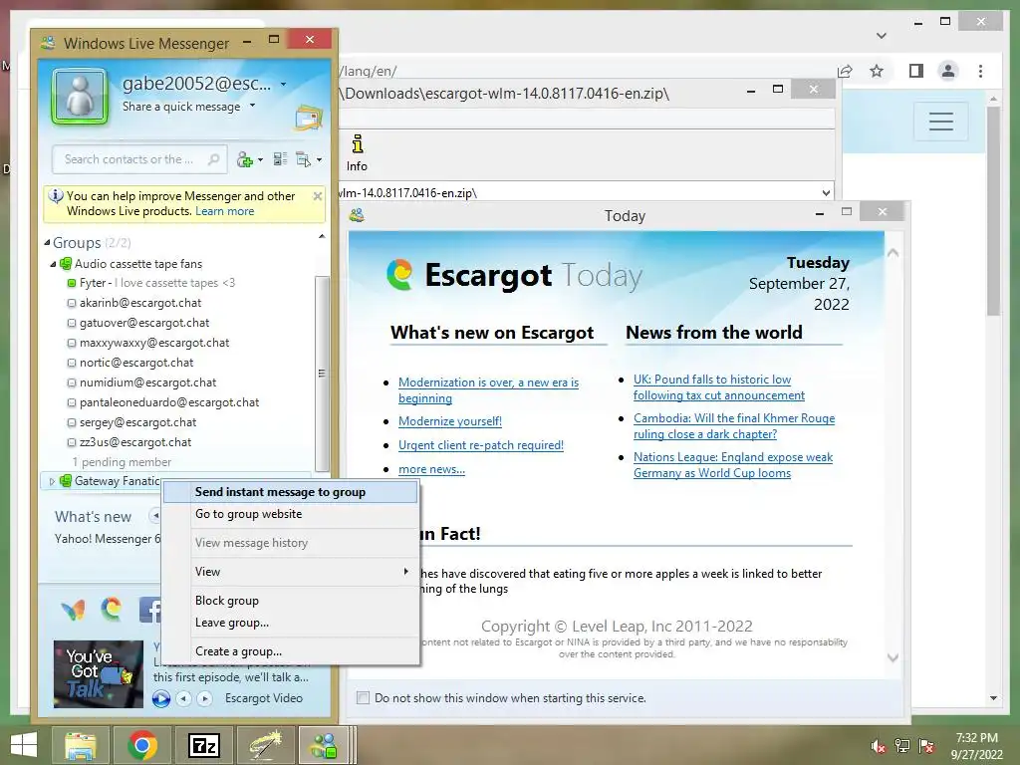Toggle the Chrome side panel icon
Screen dimensions: 1020x765
[x=916, y=71]
